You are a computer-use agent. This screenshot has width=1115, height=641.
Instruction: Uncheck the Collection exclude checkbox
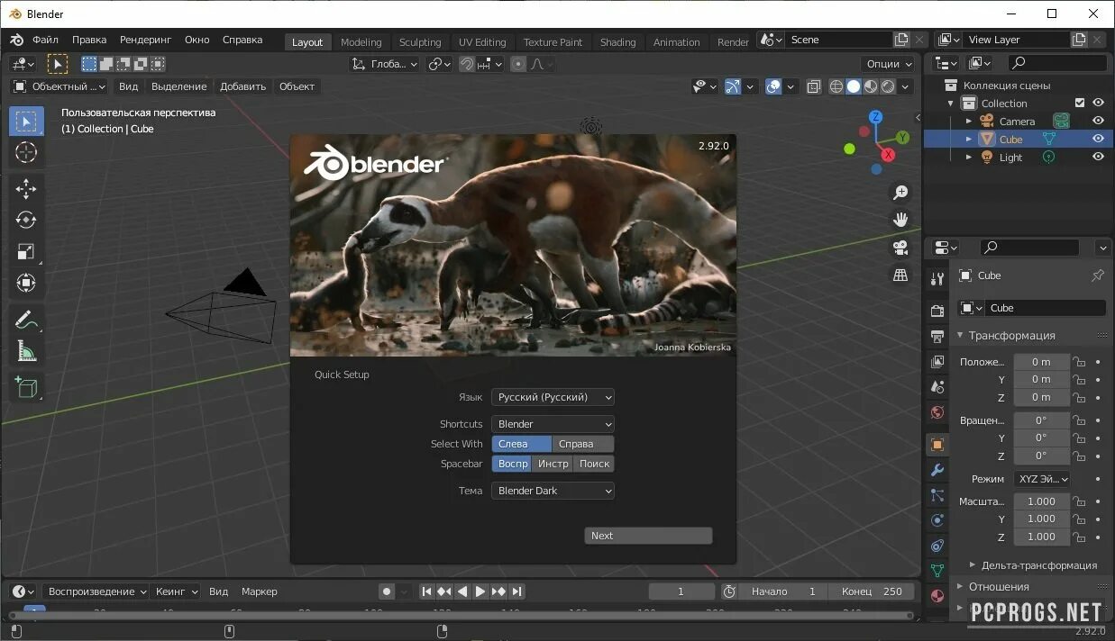click(x=1080, y=104)
